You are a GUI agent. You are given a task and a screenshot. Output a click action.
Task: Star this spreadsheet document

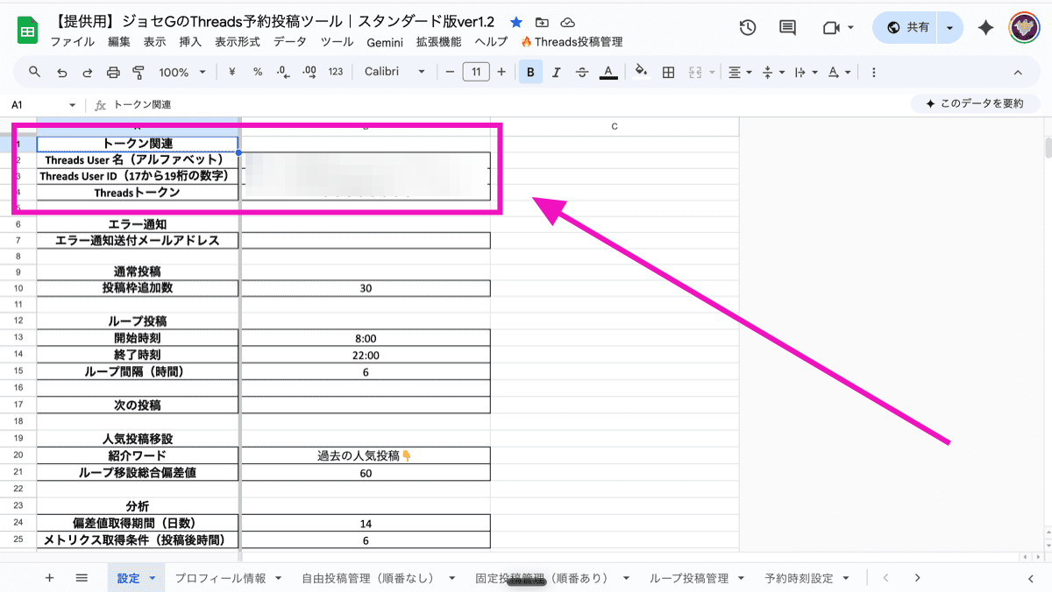coord(516,22)
